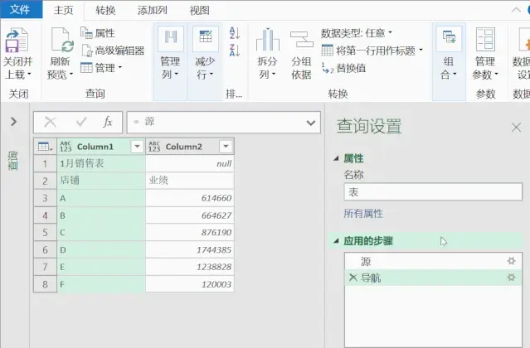
Task: Expand the queries pane arrow
Action: 13,122
